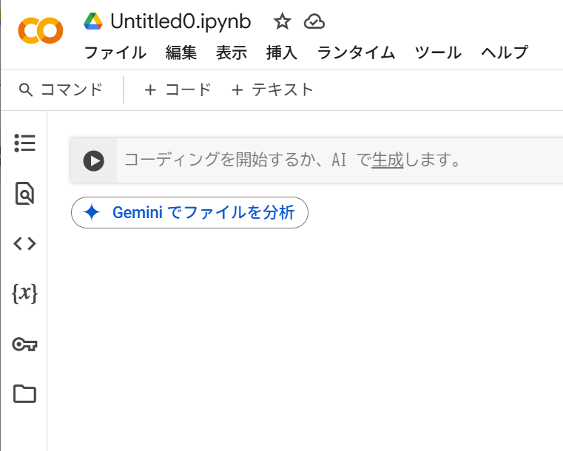Add a text cell with + テキスト

(272, 89)
